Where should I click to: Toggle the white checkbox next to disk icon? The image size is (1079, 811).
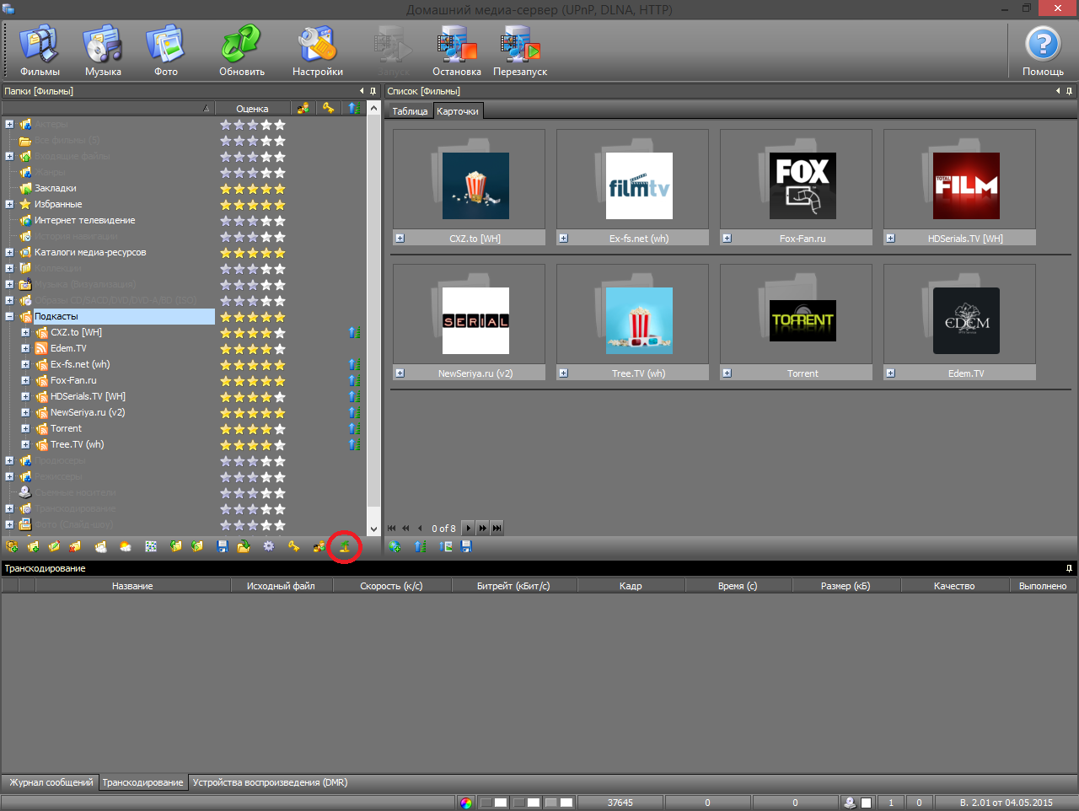click(866, 803)
